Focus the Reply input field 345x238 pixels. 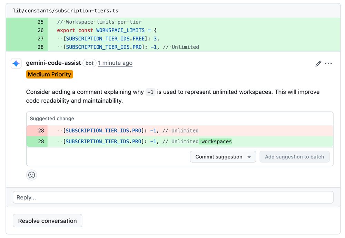click(x=173, y=197)
